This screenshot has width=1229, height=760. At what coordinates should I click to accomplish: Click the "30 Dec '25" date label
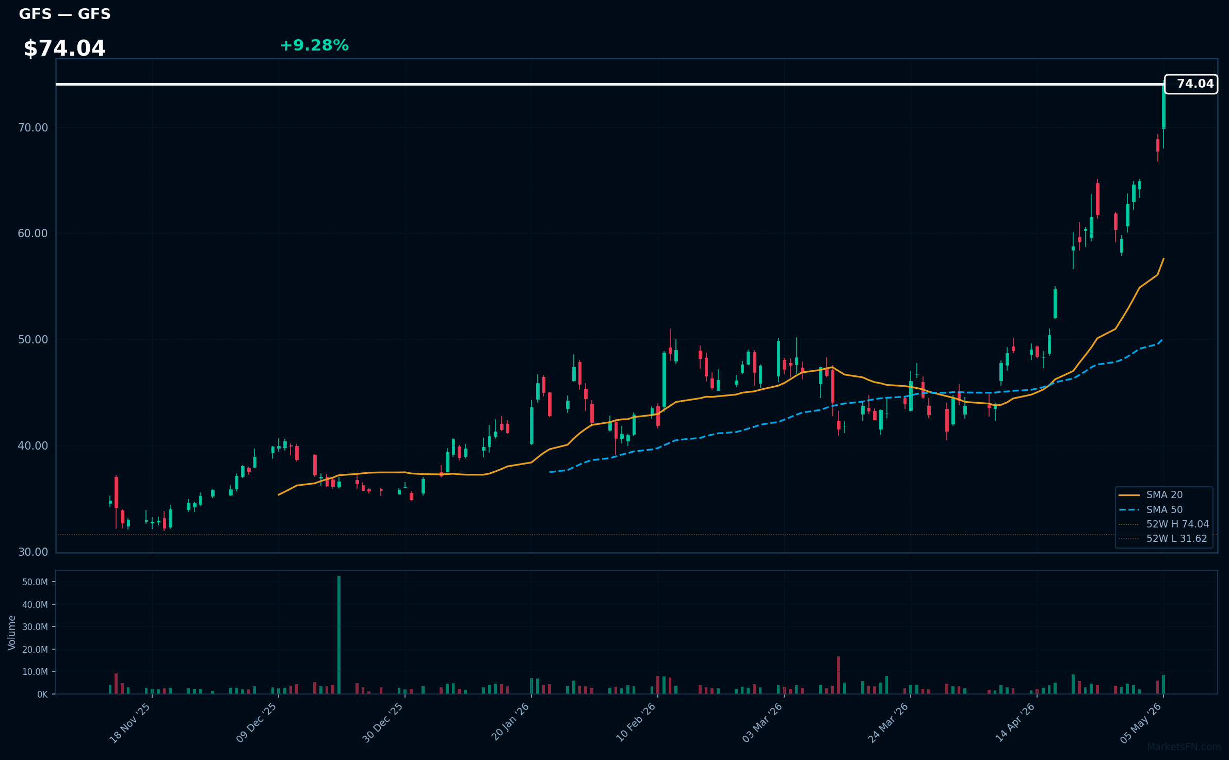click(x=383, y=723)
